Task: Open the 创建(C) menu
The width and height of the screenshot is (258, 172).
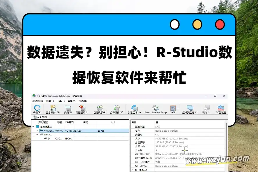Action: 50,101
